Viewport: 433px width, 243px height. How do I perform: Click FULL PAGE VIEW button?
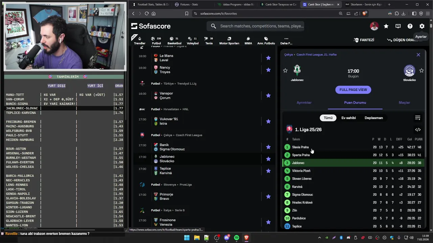[x=353, y=90]
